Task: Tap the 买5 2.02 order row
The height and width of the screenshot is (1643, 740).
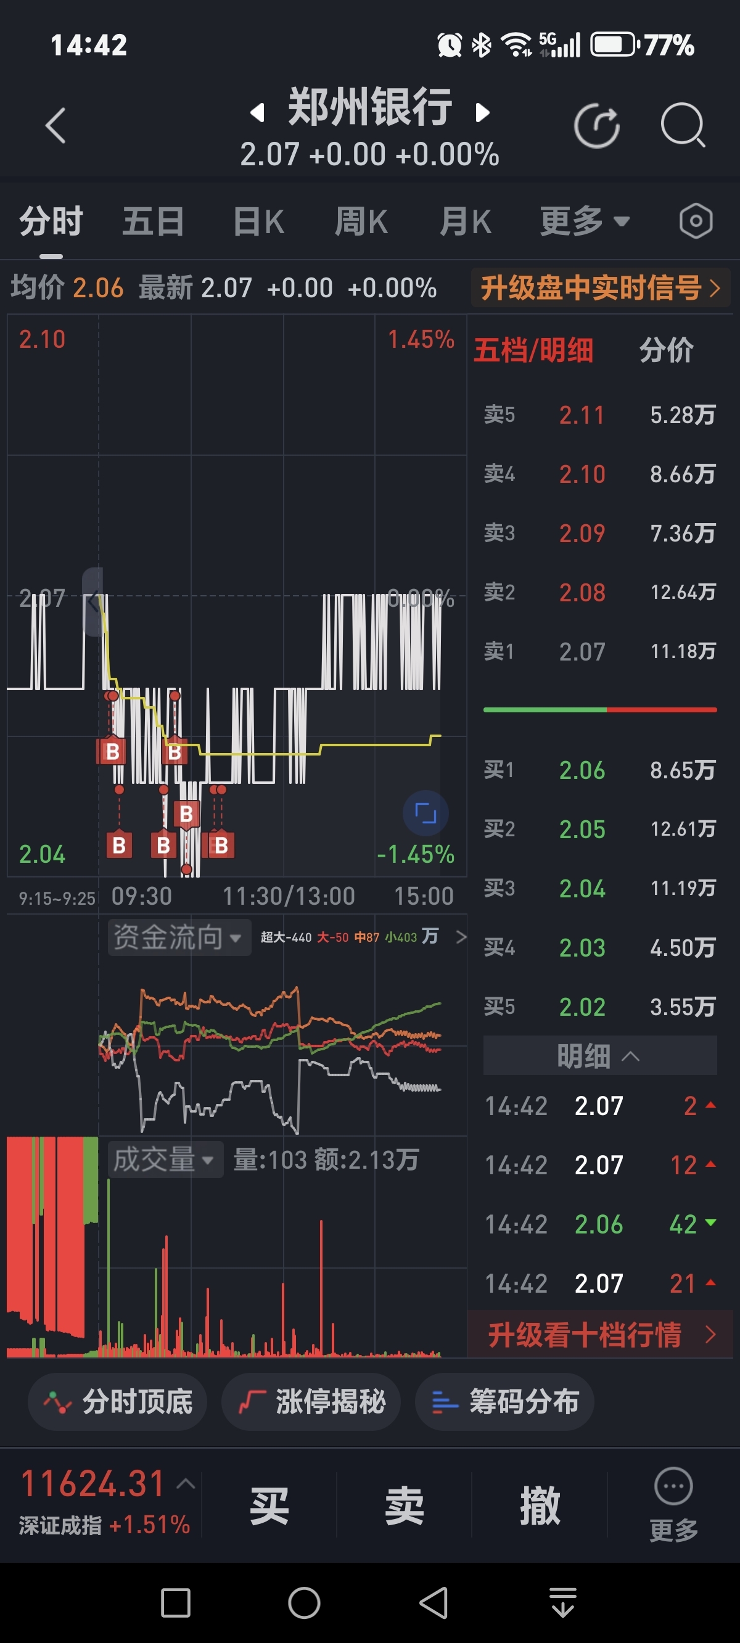Action: [599, 1007]
